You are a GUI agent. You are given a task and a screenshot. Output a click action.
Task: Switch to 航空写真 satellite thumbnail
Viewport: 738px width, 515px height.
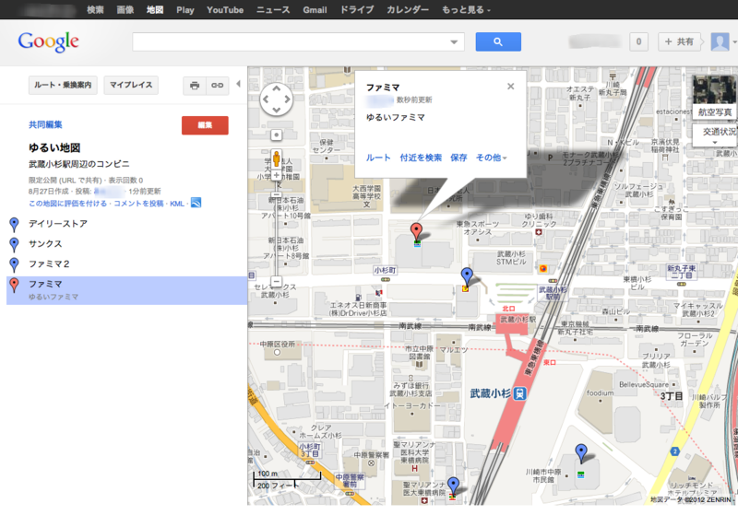click(x=714, y=97)
